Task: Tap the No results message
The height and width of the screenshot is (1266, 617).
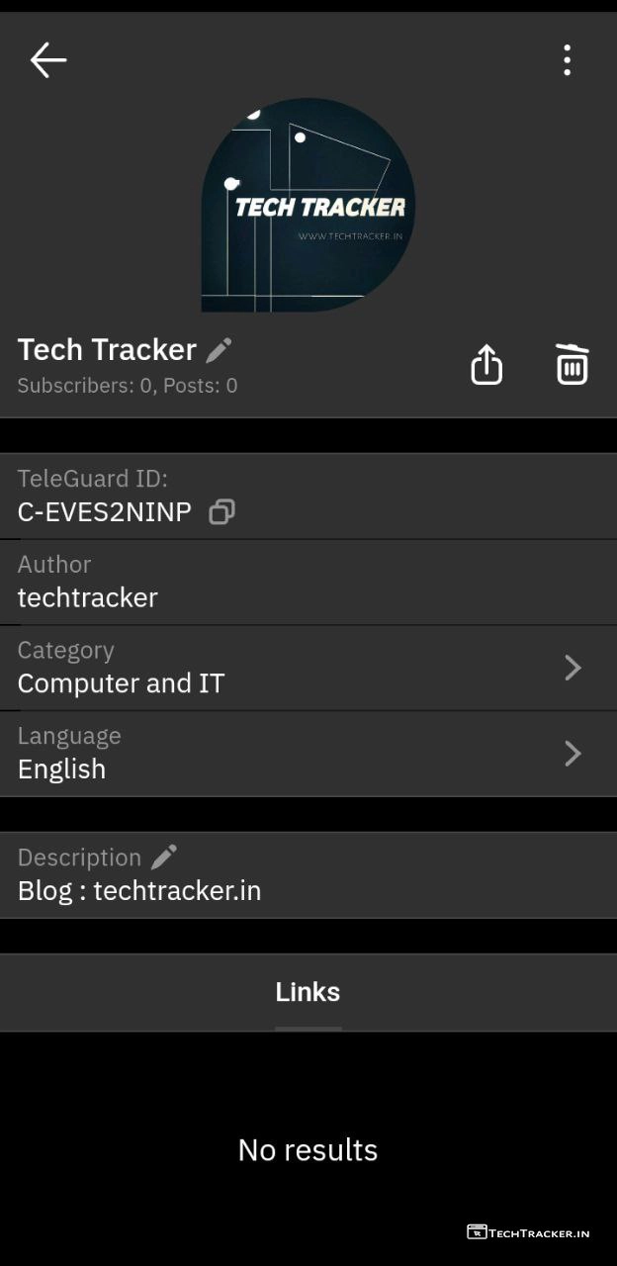Action: click(x=308, y=1149)
